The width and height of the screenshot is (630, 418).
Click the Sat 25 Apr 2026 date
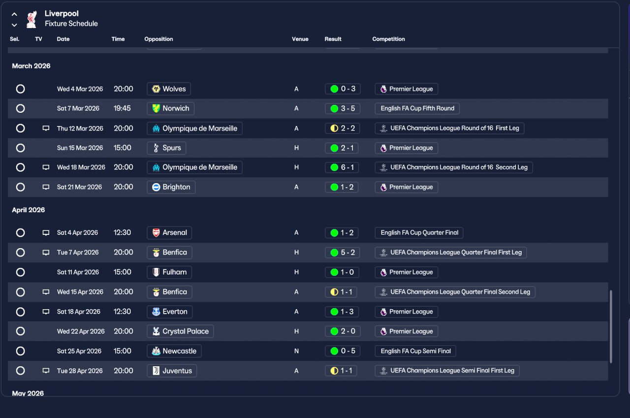[79, 351]
